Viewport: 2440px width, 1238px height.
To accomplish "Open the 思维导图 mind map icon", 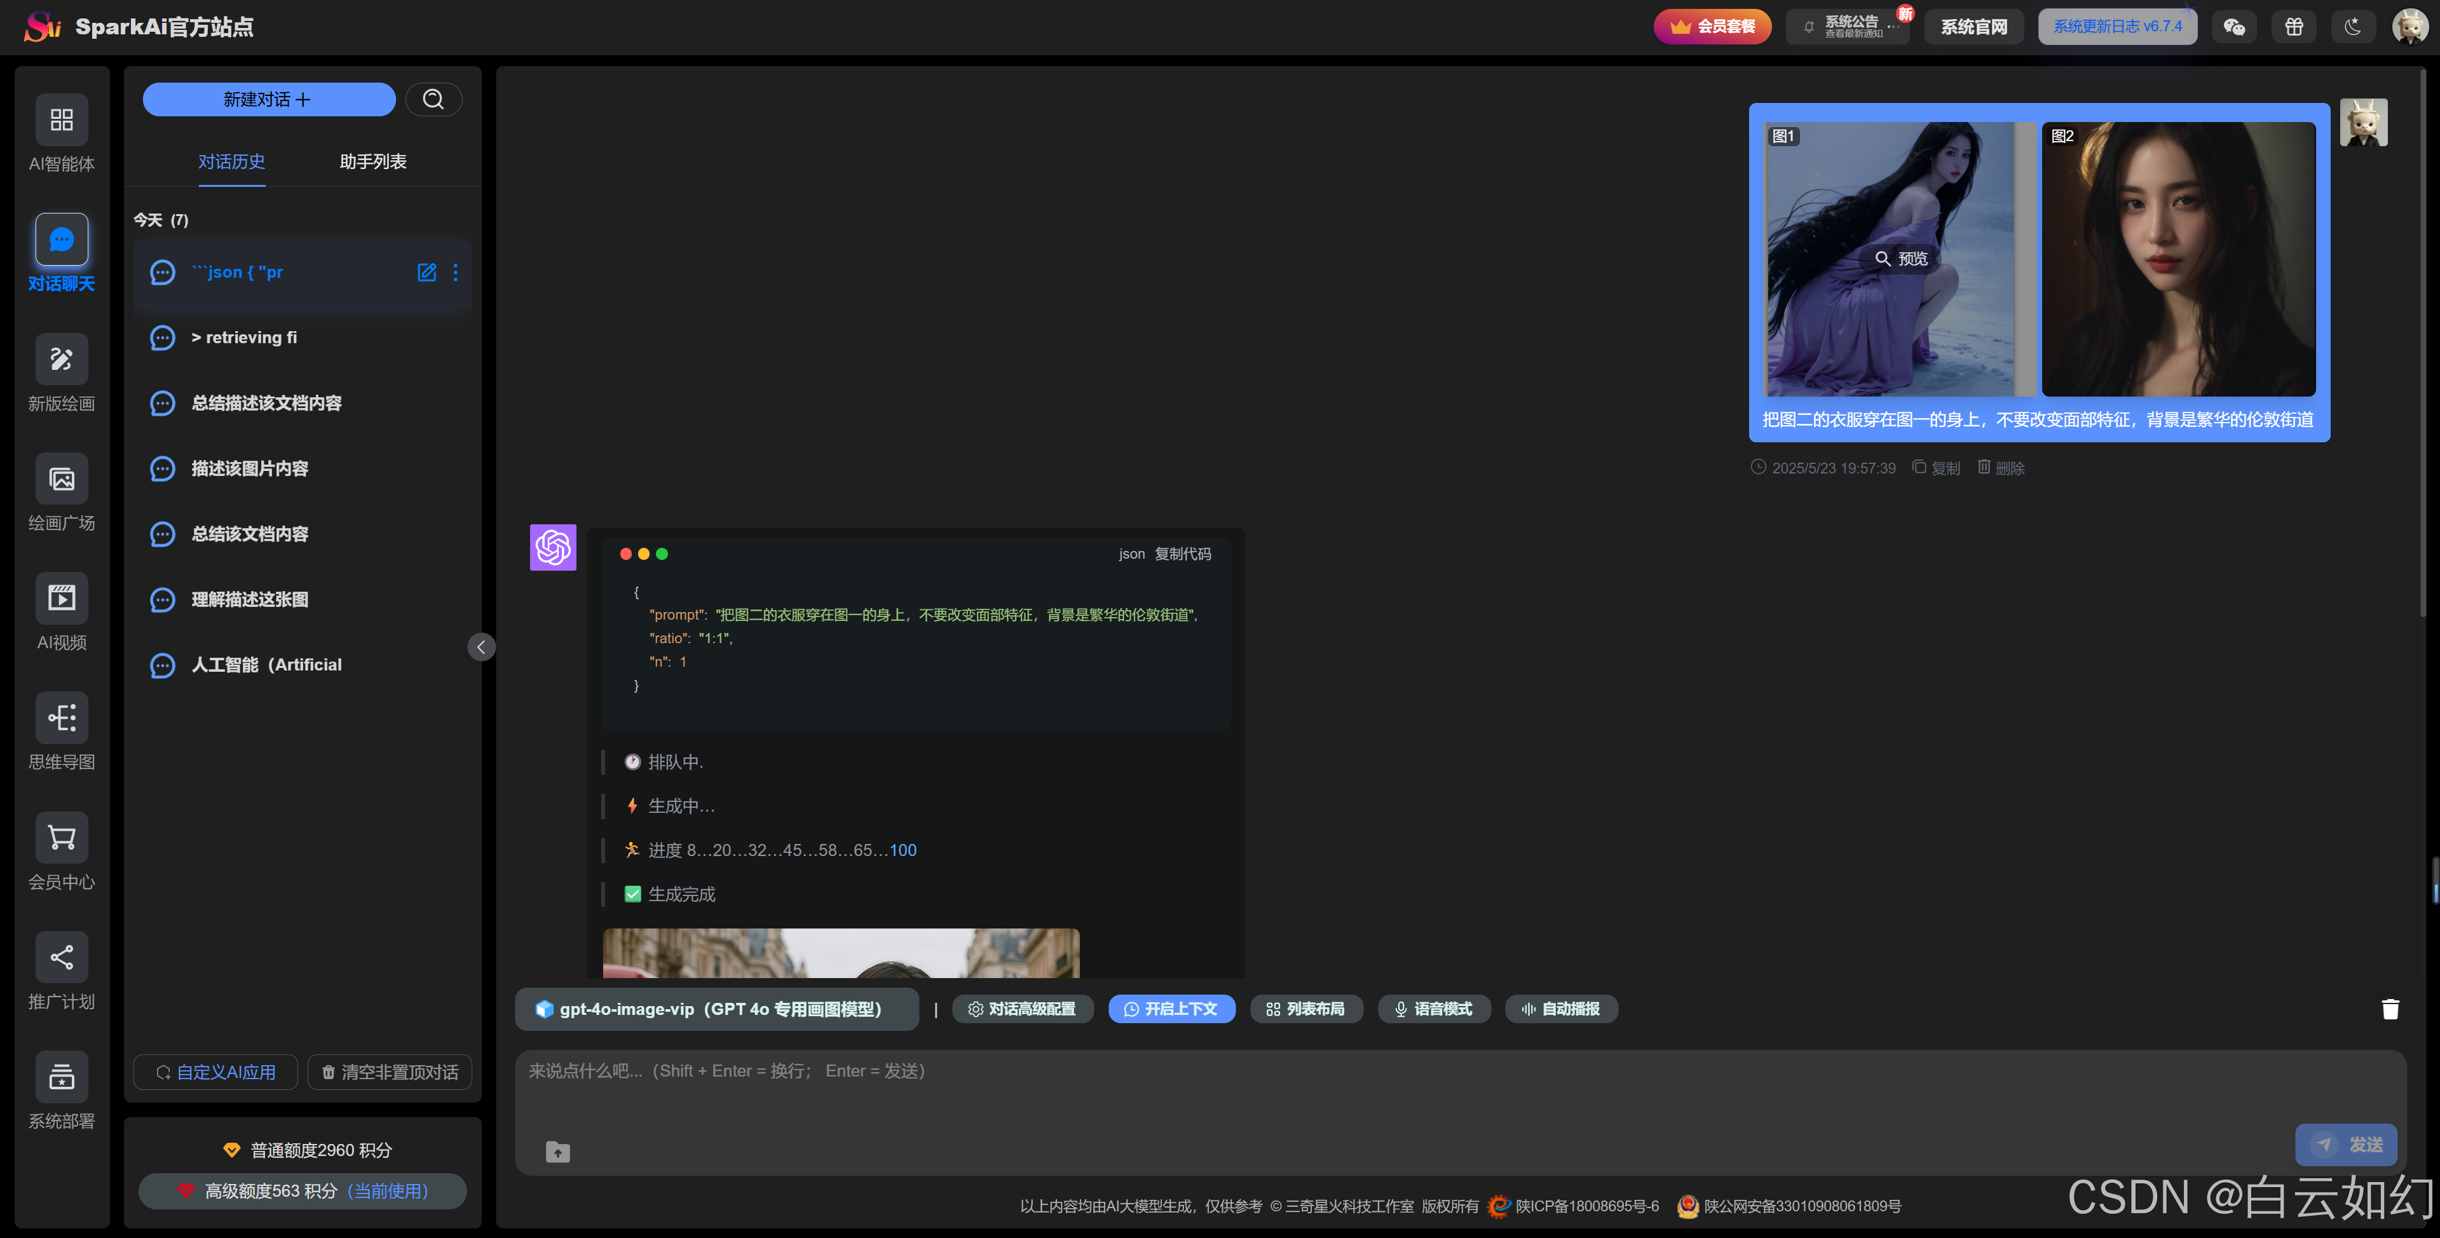I will tap(62, 718).
